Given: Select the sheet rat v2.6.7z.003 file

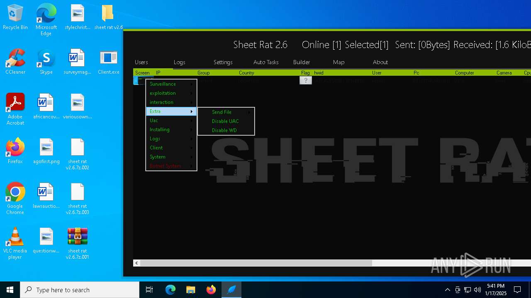Looking at the screenshot, I should tap(78, 199).
